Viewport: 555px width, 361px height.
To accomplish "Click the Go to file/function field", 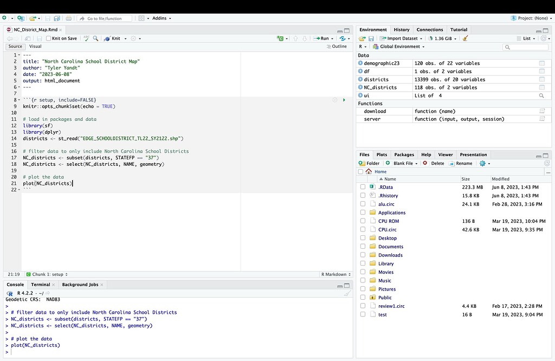I will (x=105, y=18).
